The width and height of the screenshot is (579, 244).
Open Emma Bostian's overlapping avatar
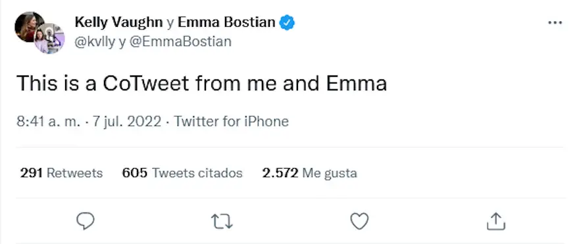(49, 38)
